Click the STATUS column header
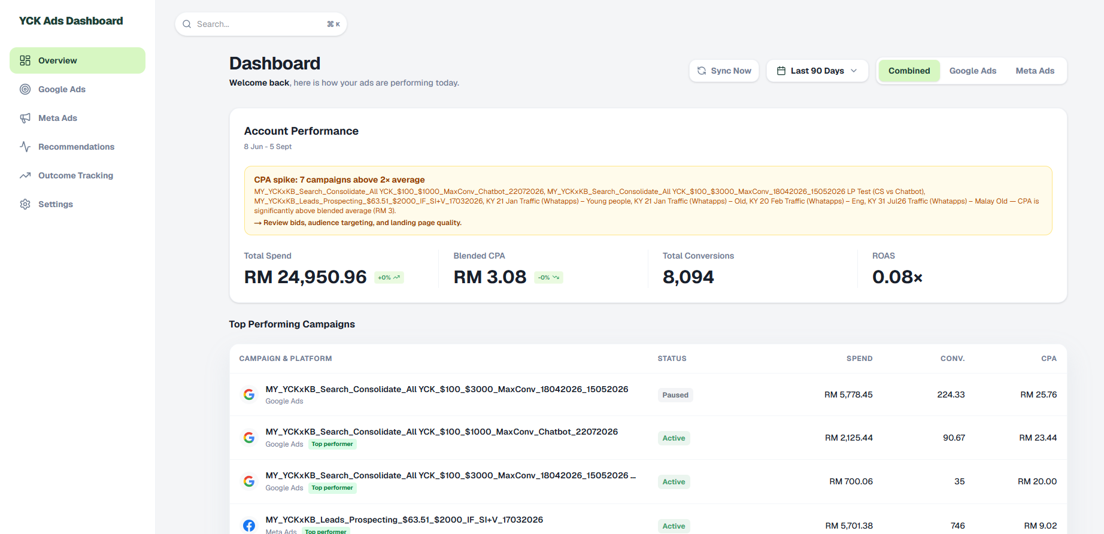 coord(672,359)
